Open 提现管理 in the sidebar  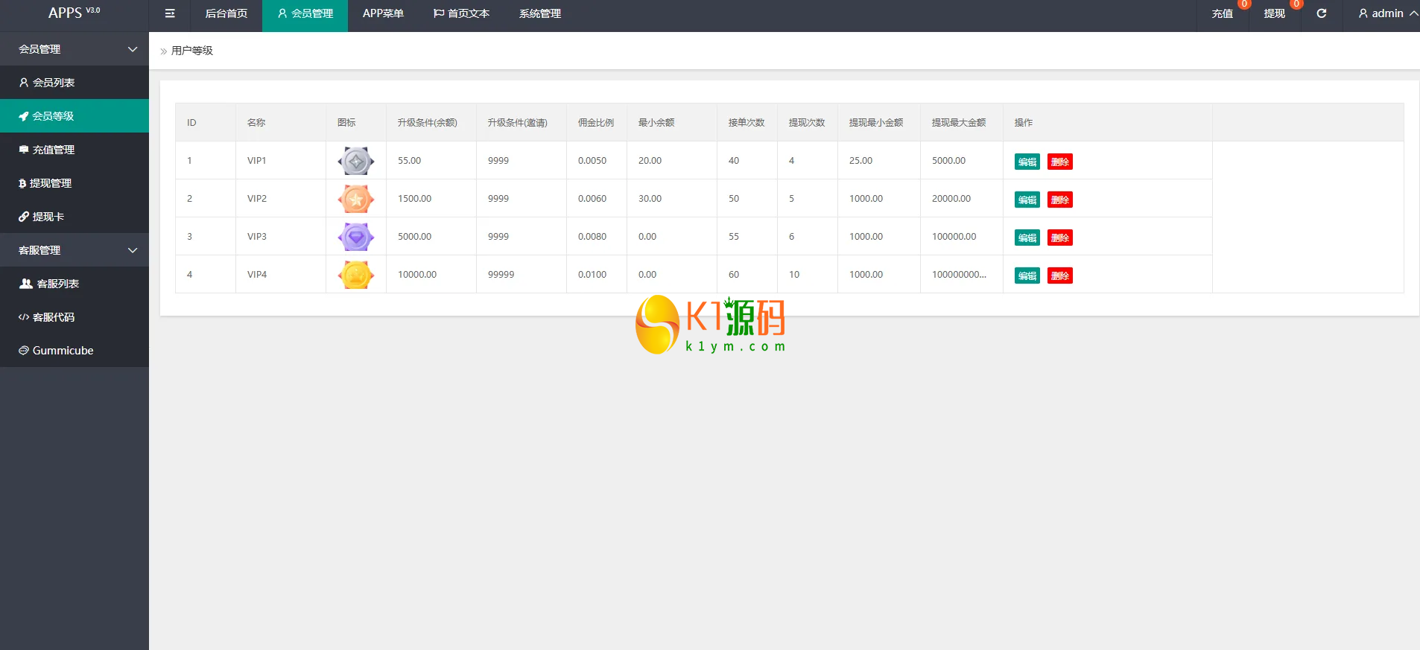coord(51,183)
